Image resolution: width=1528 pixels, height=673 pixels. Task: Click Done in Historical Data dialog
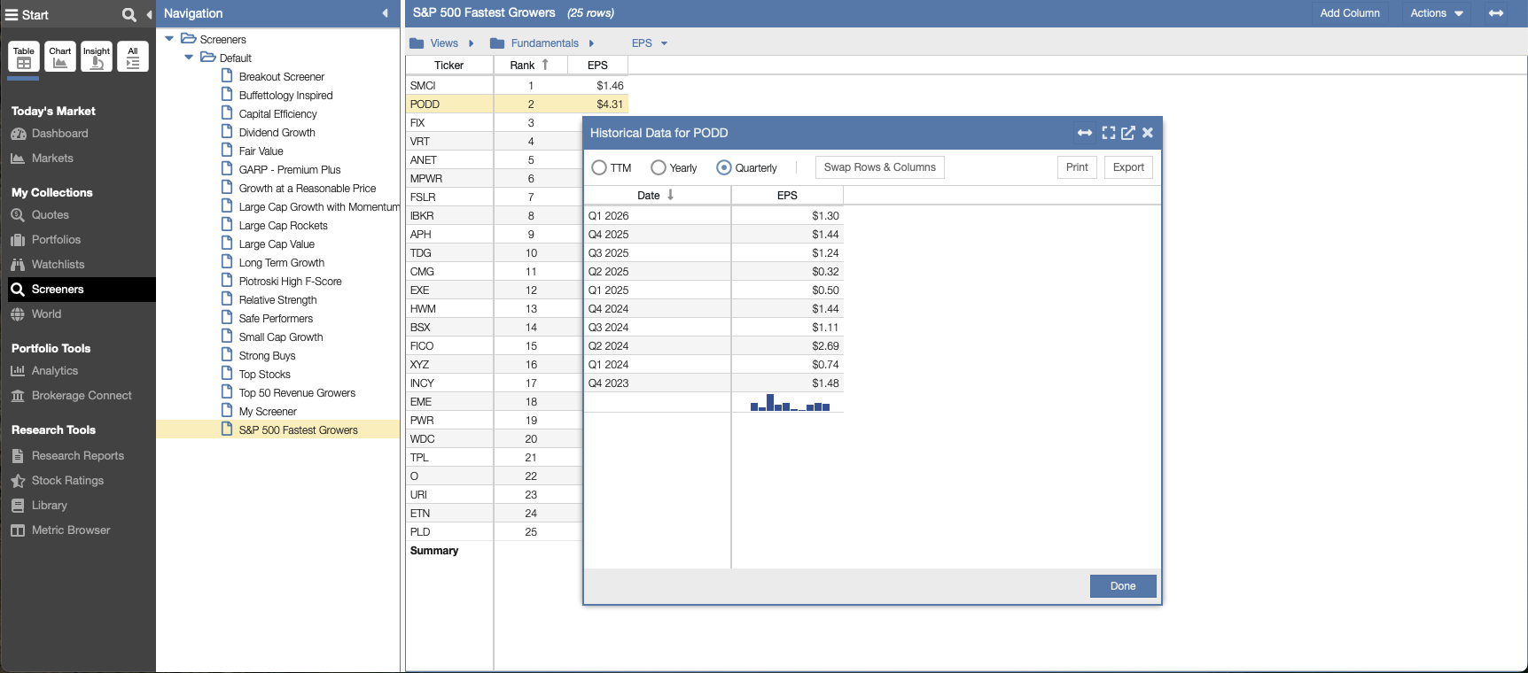(x=1123, y=586)
